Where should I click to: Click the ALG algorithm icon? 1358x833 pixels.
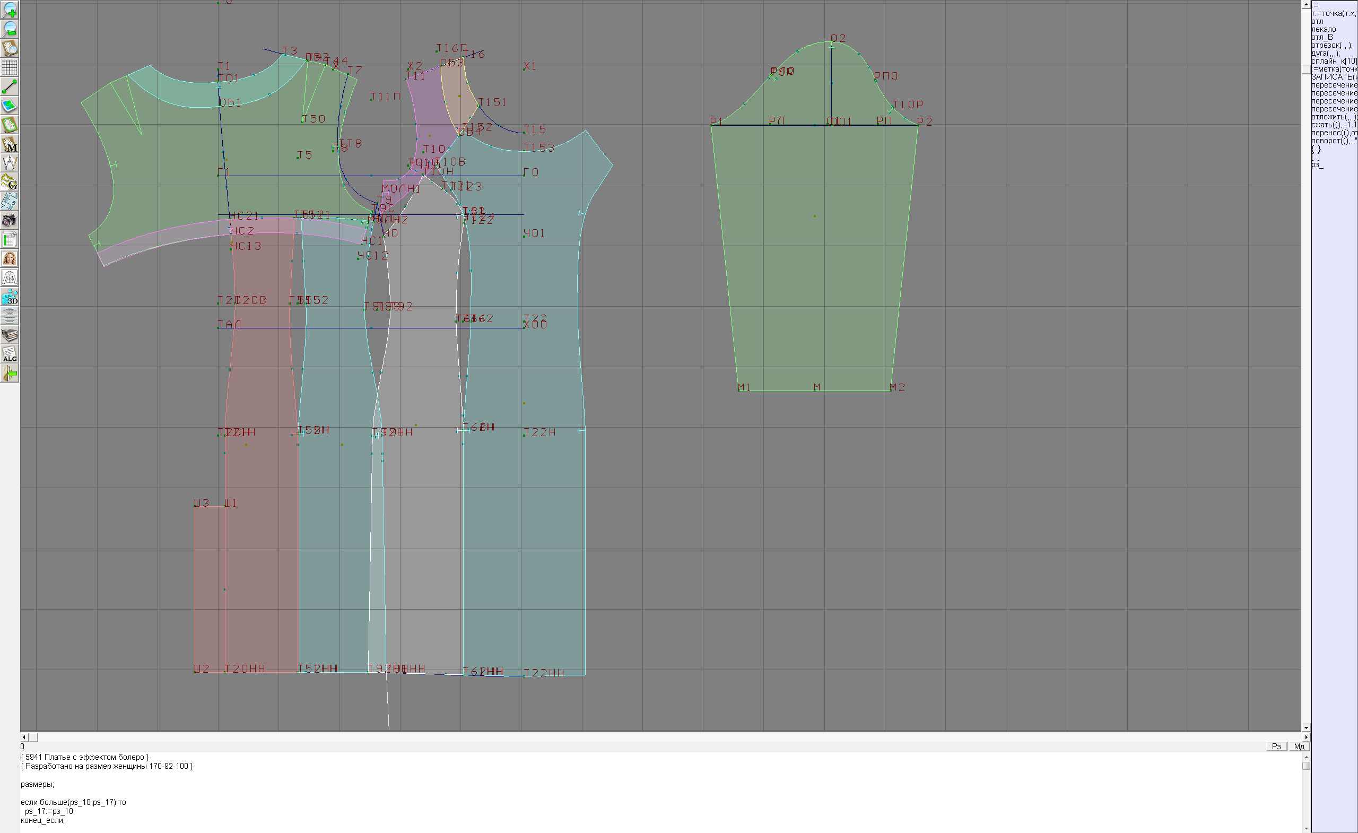pyautogui.click(x=10, y=354)
